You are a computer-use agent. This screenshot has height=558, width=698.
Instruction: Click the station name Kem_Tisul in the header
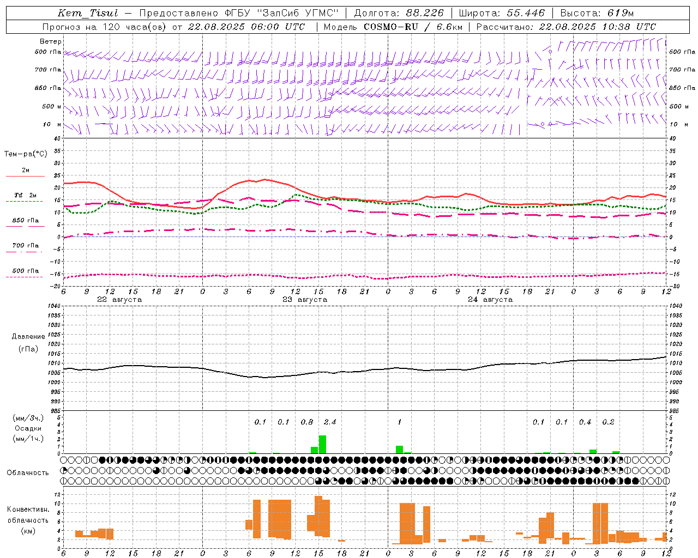coord(87,13)
